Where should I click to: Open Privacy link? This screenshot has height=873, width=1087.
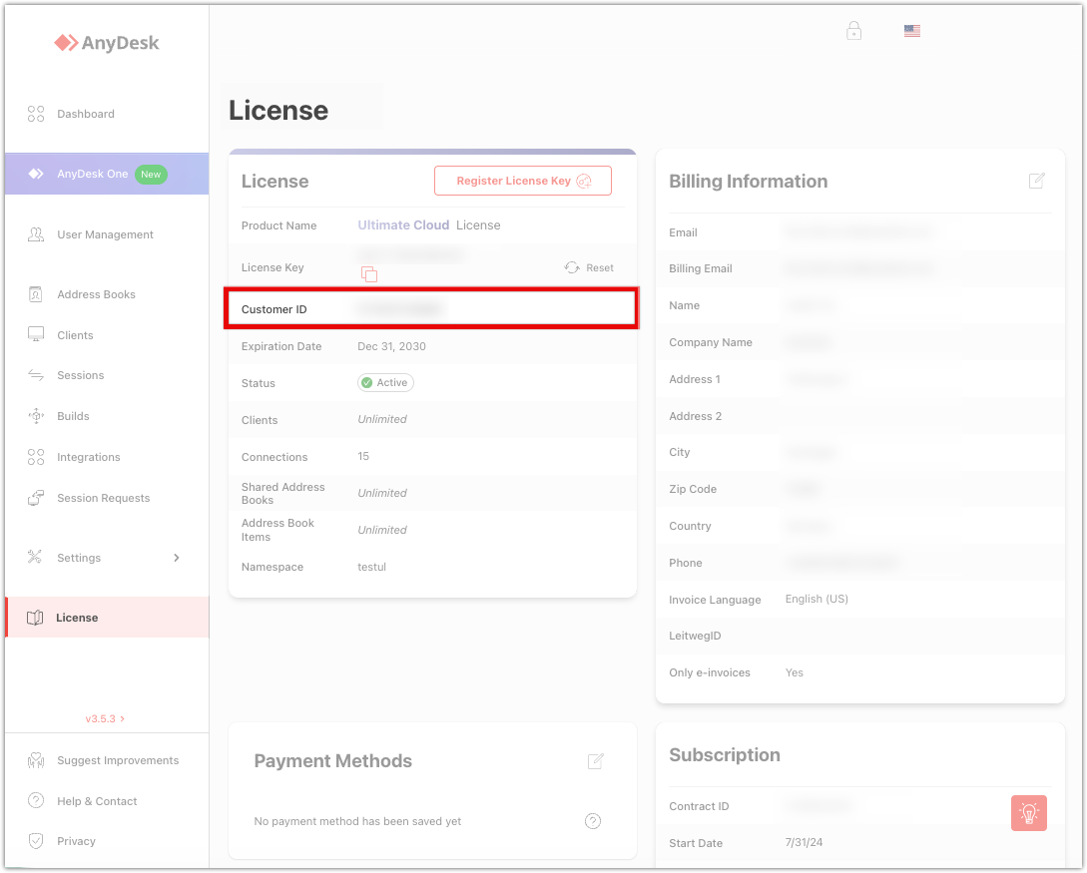tap(107, 841)
